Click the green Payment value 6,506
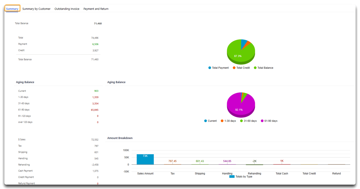This screenshot has height=189, width=360. 95,44
